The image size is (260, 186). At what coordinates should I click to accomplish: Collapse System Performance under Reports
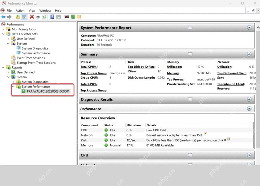click(14, 86)
